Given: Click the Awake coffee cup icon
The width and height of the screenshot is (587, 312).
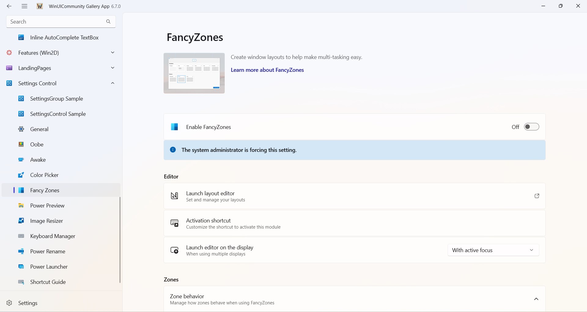Looking at the screenshot, I should (x=21, y=160).
